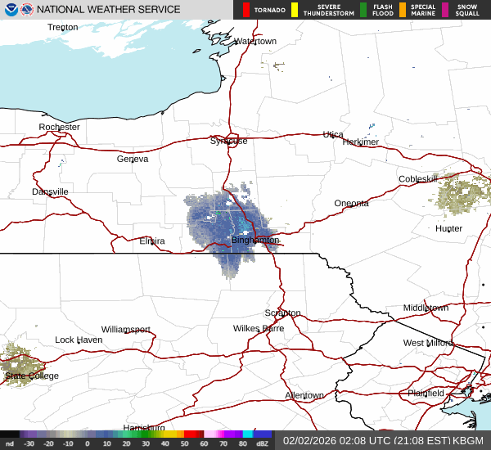The width and height of the screenshot is (491, 450).
Task: Click the Scranton city label
Action: coord(282,313)
